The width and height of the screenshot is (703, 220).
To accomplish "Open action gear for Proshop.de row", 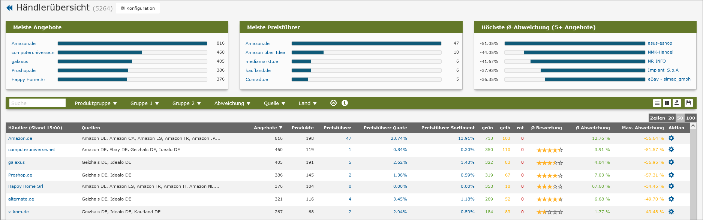I will [x=671, y=175].
